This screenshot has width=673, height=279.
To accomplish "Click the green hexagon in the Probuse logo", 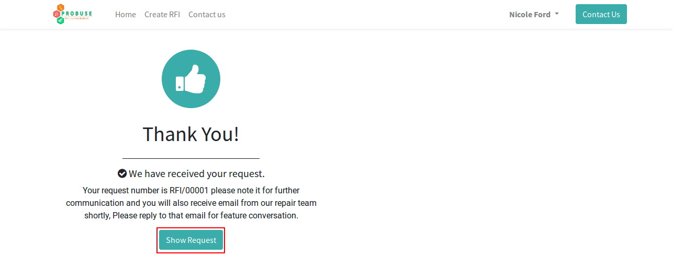I will click(x=61, y=20).
